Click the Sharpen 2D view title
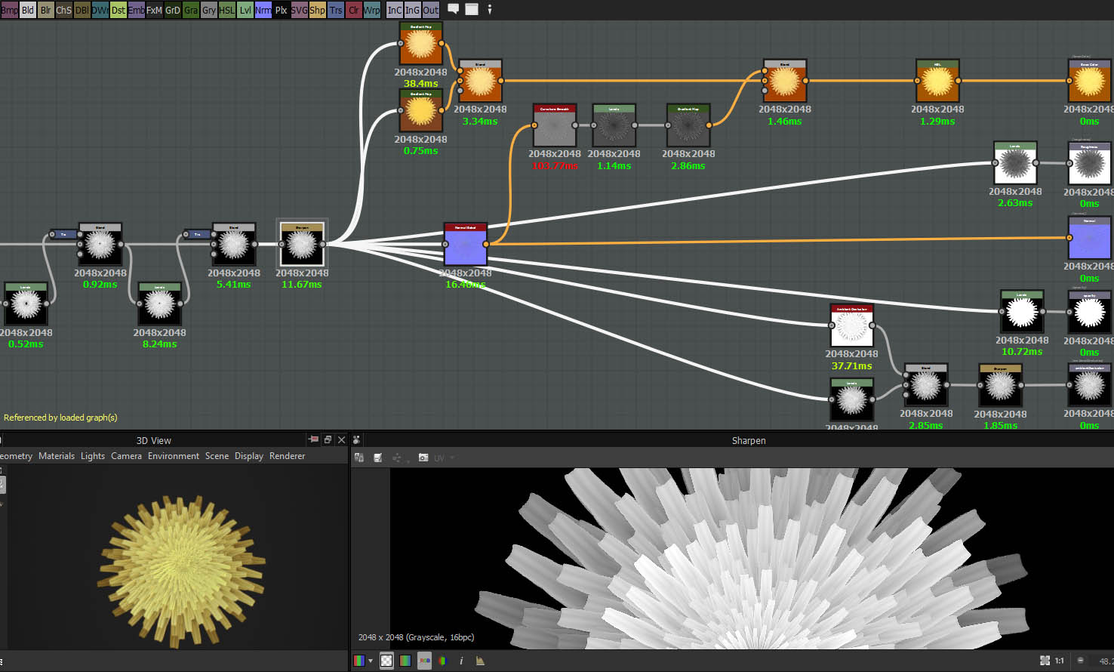 click(x=749, y=441)
